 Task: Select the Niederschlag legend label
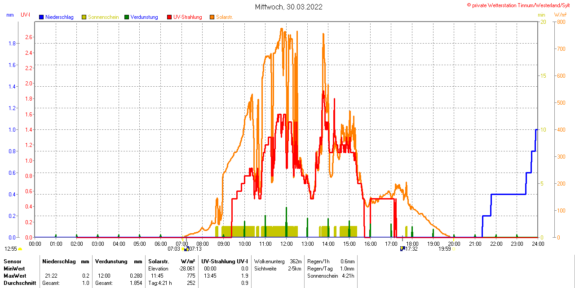click(x=59, y=17)
